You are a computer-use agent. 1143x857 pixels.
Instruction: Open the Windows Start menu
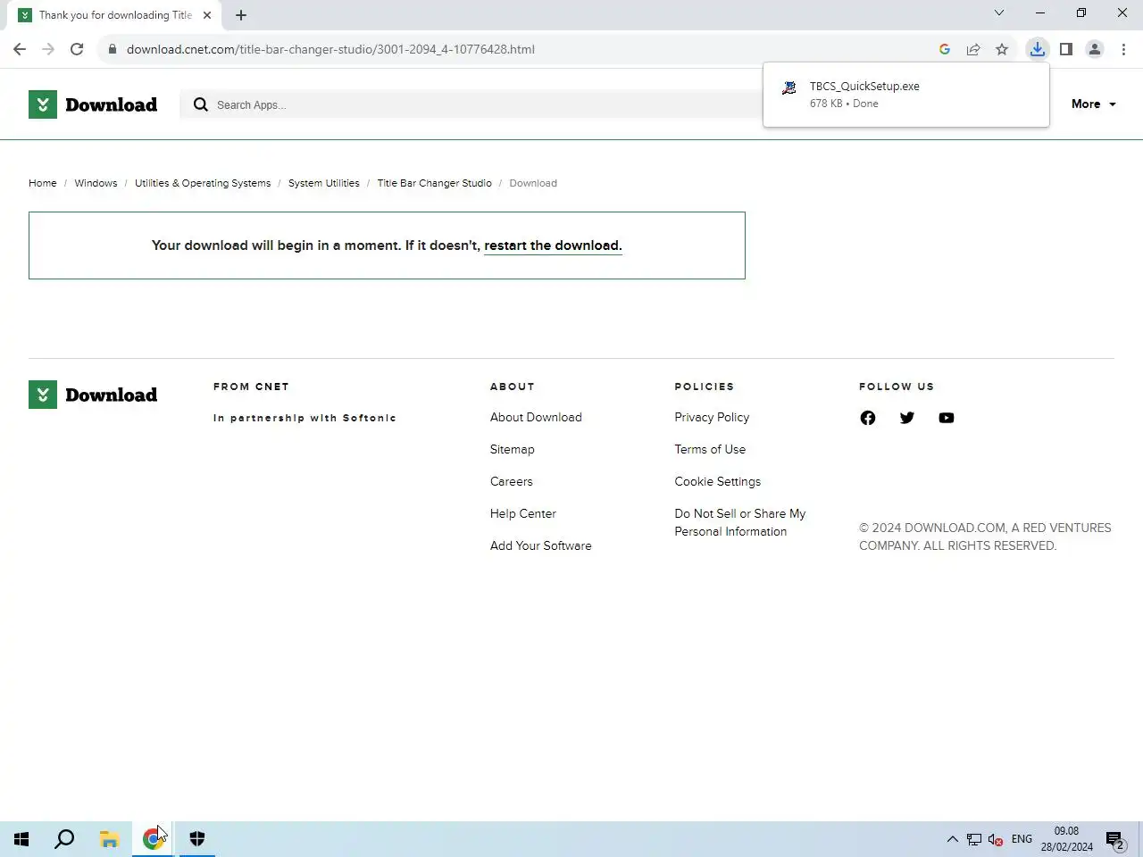click(x=21, y=839)
